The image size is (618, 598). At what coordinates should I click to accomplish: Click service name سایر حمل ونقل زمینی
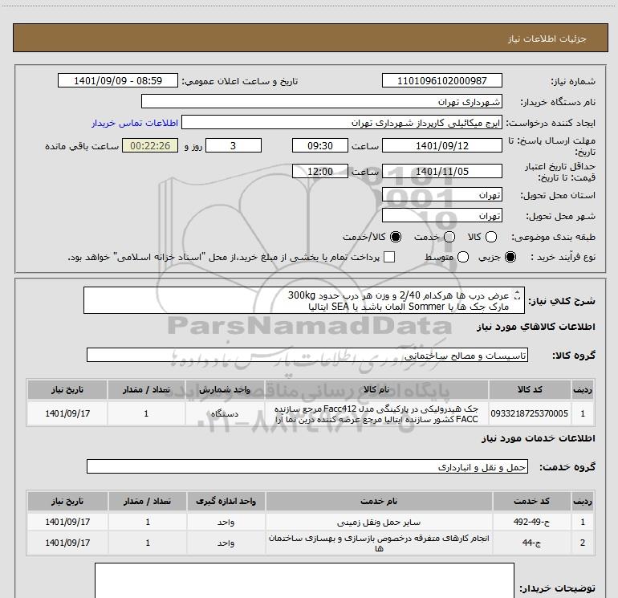click(379, 522)
